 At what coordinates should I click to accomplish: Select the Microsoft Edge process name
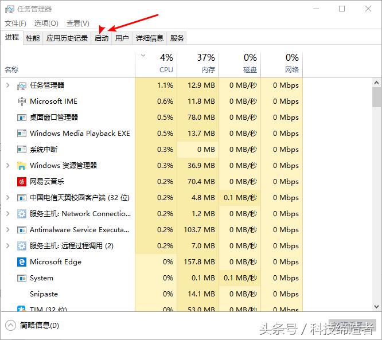point(56,262)
